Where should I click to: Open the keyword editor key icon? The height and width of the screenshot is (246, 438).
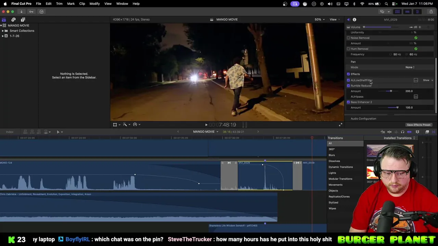[31, 12]
